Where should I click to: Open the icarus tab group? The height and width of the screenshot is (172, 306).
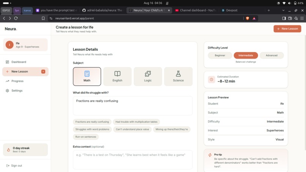[27, 10]
